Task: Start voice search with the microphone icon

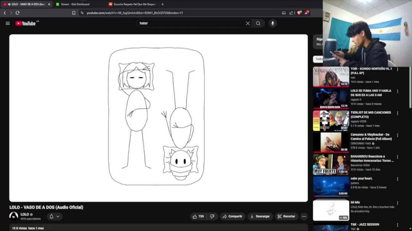Action: (272, 23)
